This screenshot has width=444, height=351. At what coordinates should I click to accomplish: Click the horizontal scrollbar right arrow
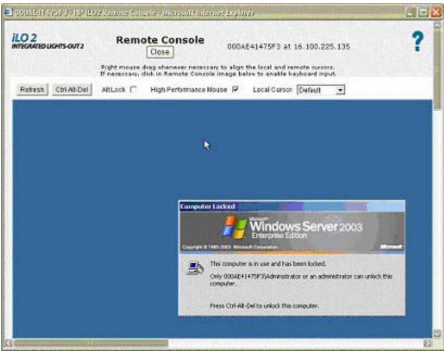click(427, 343)
